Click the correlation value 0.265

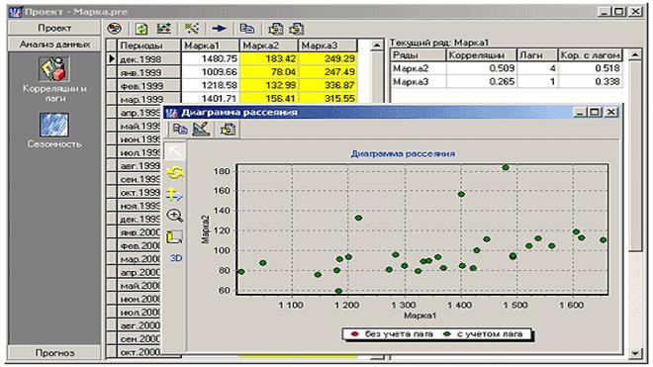502,81
